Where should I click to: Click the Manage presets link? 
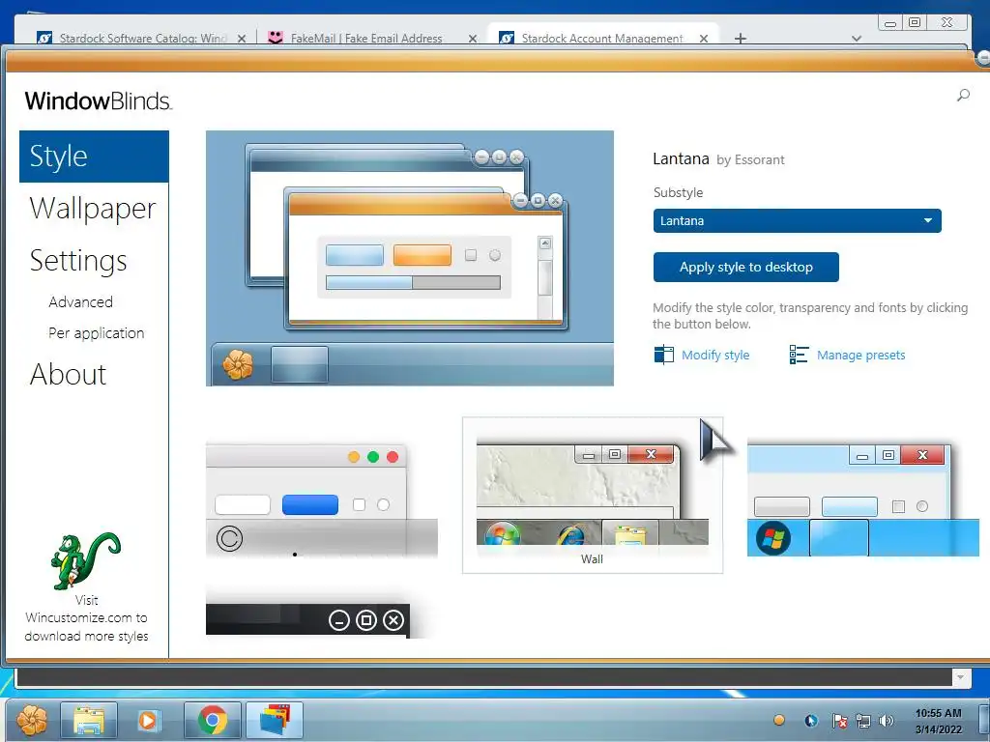pos(860,356)
